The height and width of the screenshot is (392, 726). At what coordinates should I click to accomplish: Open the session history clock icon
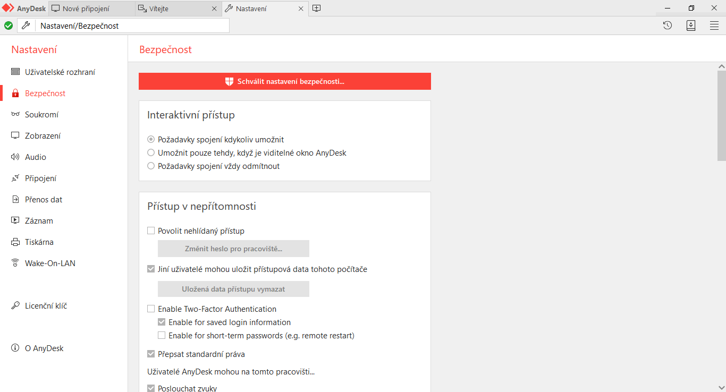668,25
